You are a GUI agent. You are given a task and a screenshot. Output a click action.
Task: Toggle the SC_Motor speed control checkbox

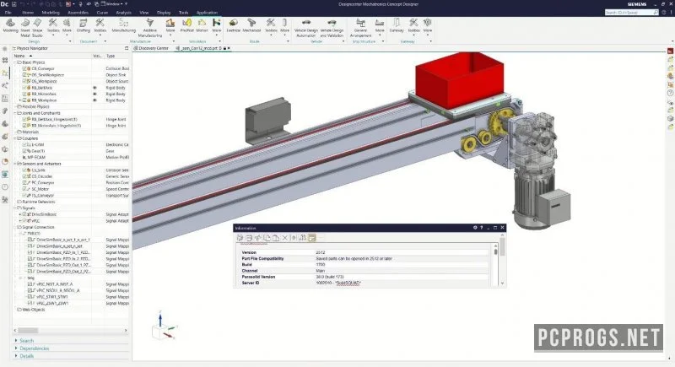click(x=24, y=189)
